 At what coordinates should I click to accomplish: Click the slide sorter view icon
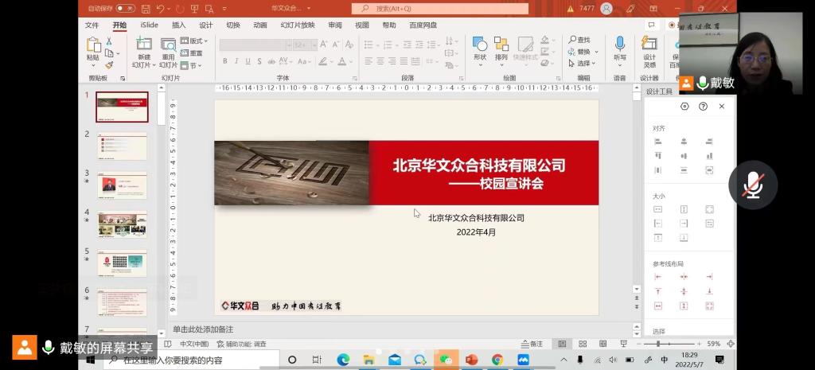tap(583, 344)
